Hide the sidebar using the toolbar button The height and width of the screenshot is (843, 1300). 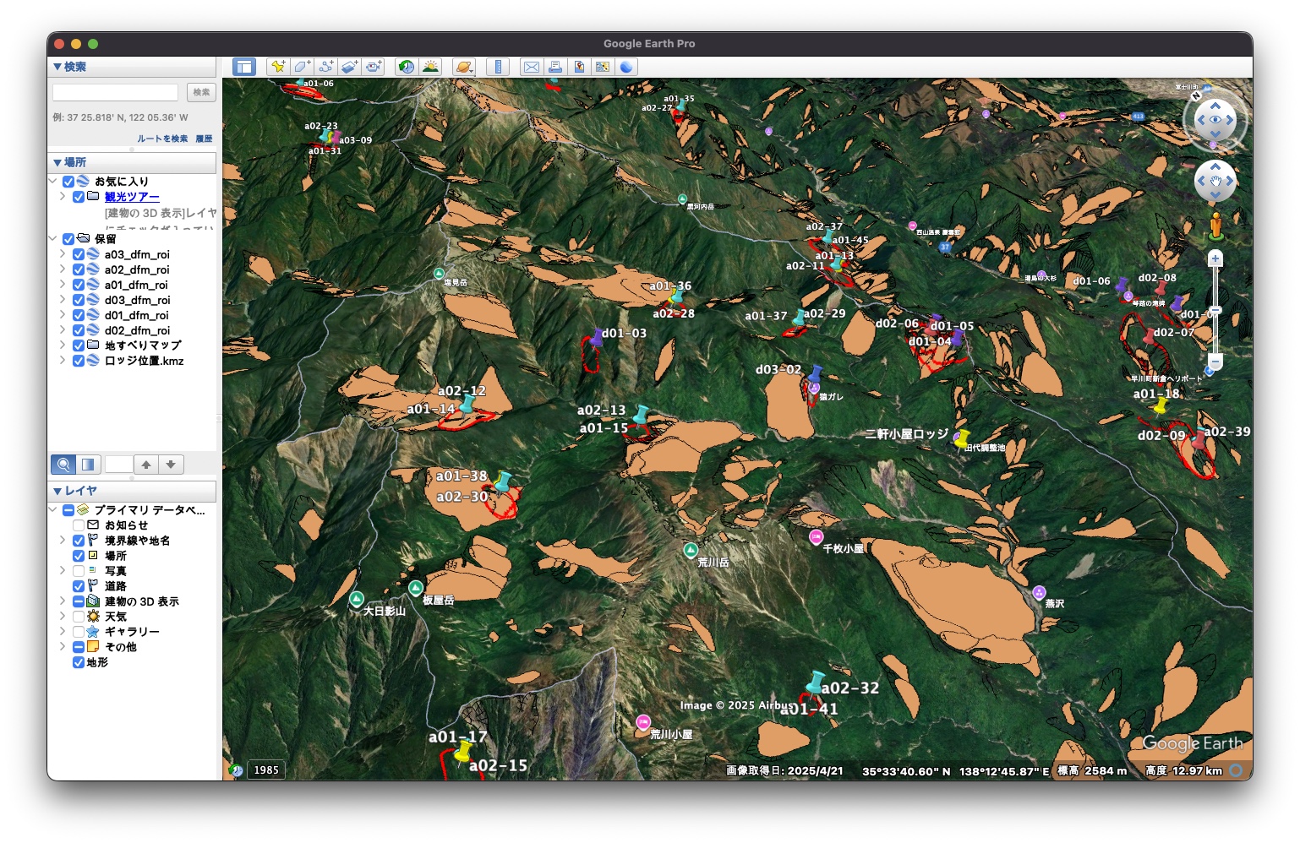tap(244, 67)
